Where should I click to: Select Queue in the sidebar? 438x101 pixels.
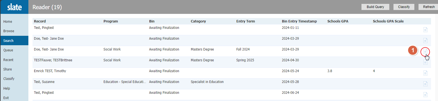8,50
